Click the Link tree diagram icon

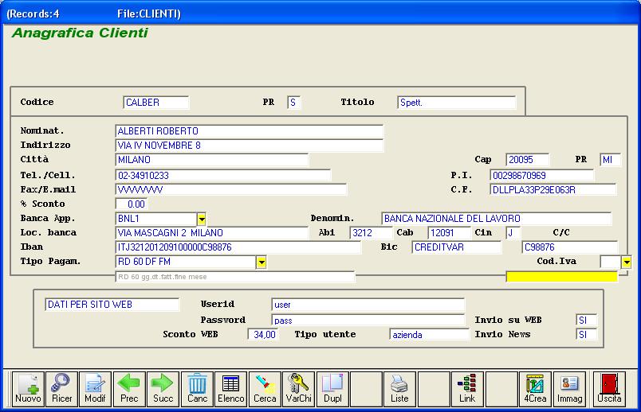(x=467, y=389)
